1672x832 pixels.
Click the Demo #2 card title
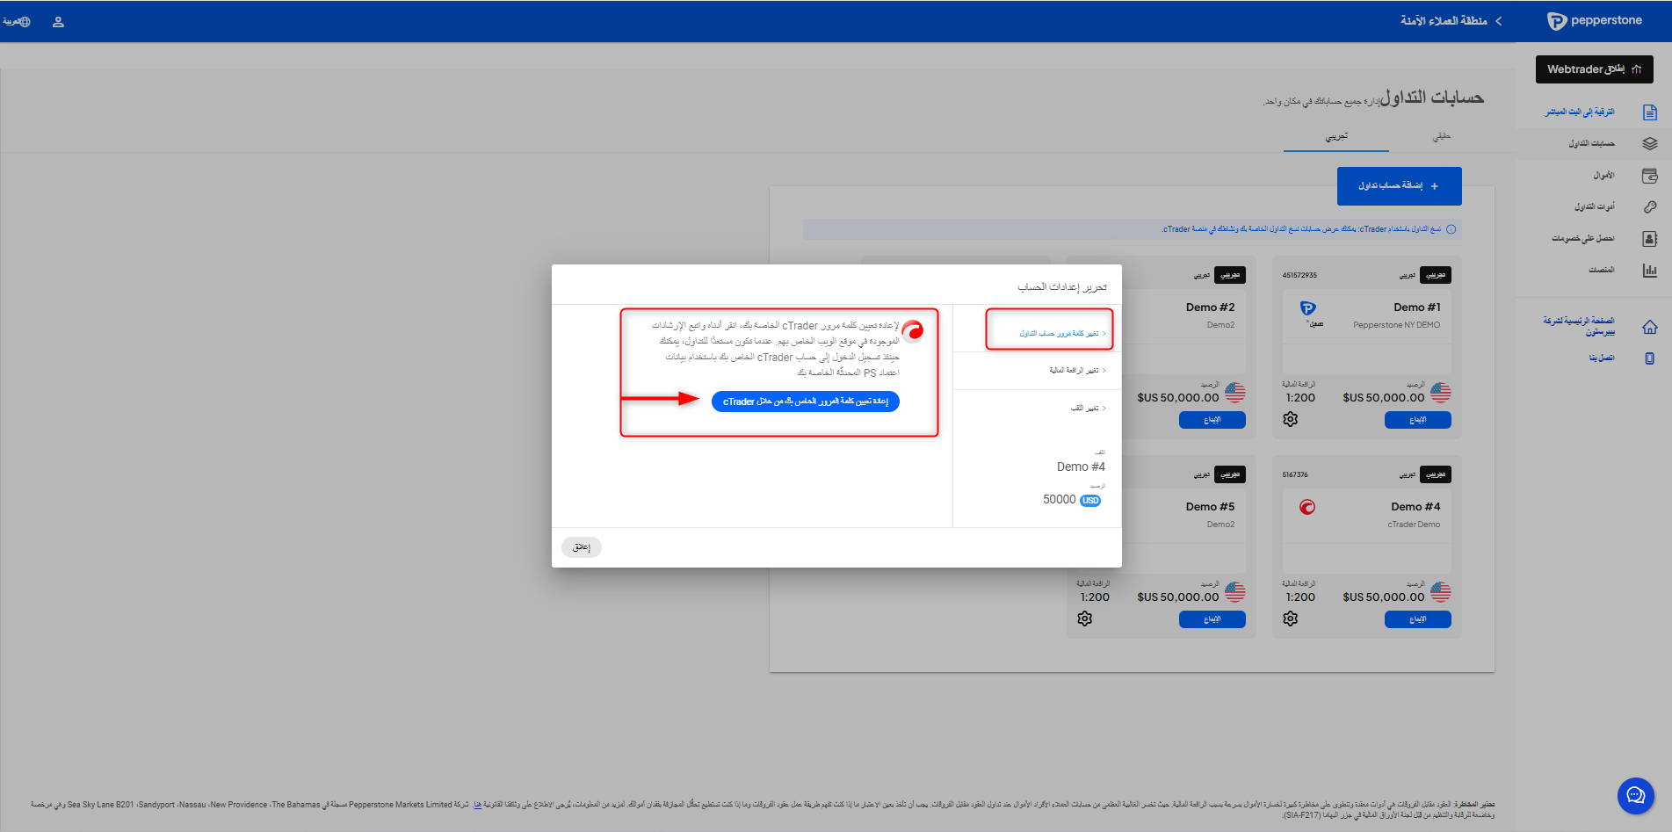tap(1210, 307)
